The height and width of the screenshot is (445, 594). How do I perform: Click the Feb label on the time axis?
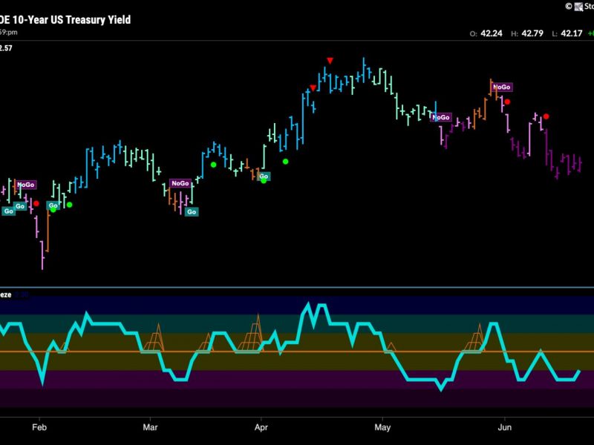coord(39,427)
